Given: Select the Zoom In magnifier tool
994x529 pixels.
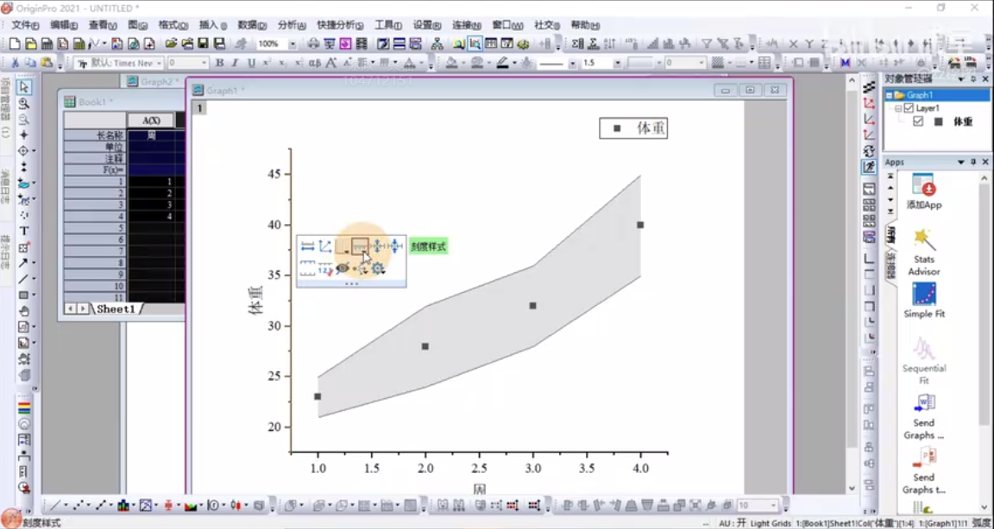Looking at the screenshot, I should (23, 103).
